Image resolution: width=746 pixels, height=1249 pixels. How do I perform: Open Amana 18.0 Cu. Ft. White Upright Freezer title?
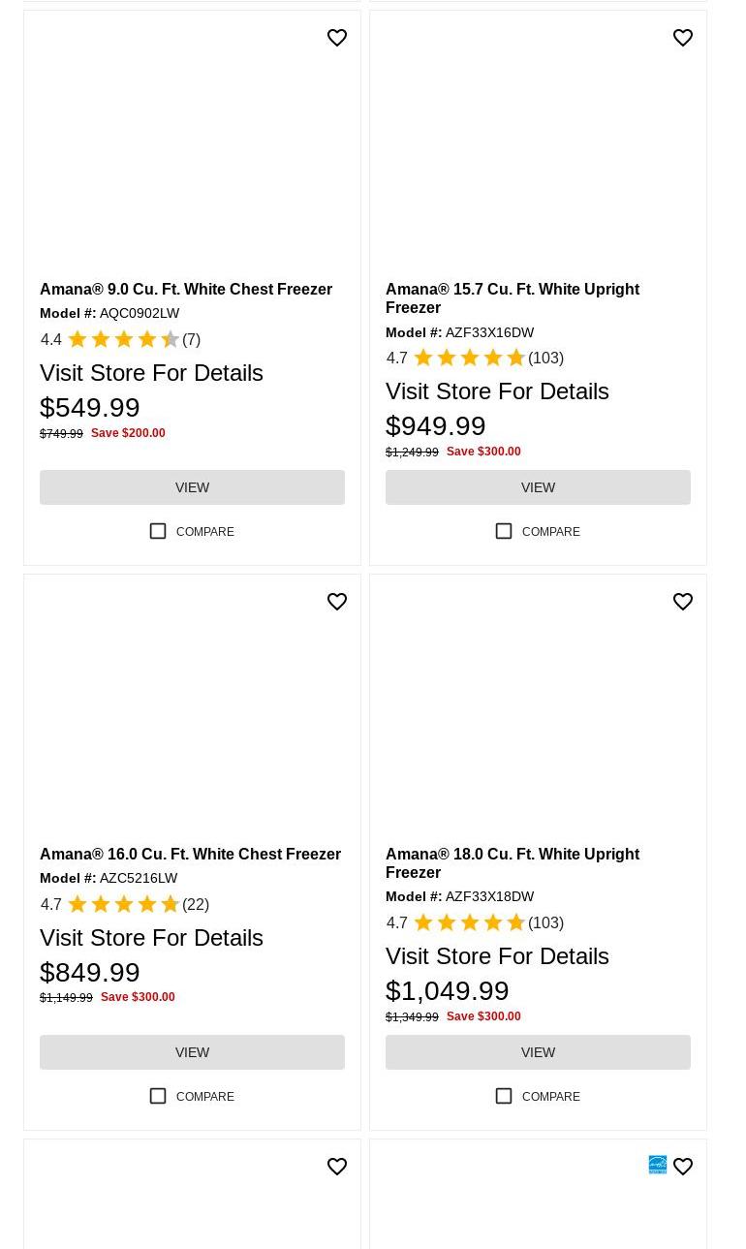(512, 862)
